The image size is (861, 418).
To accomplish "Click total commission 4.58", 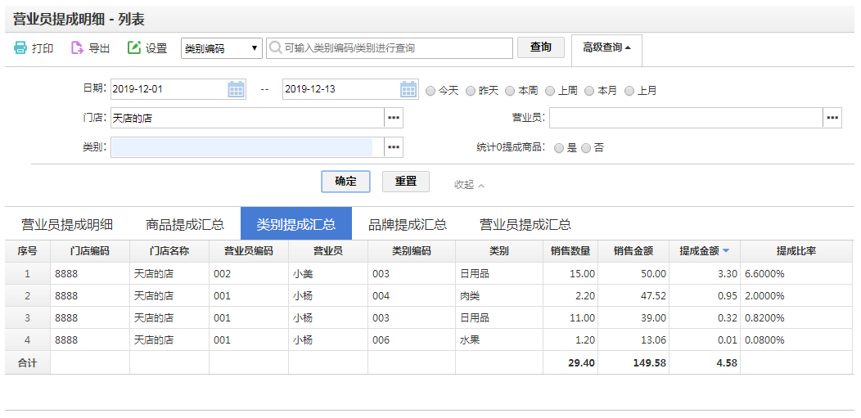I will [705, 362].
